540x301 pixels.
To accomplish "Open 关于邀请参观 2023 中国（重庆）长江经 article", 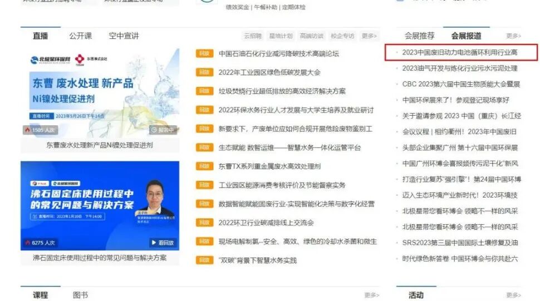I will (x=462, y=116).
